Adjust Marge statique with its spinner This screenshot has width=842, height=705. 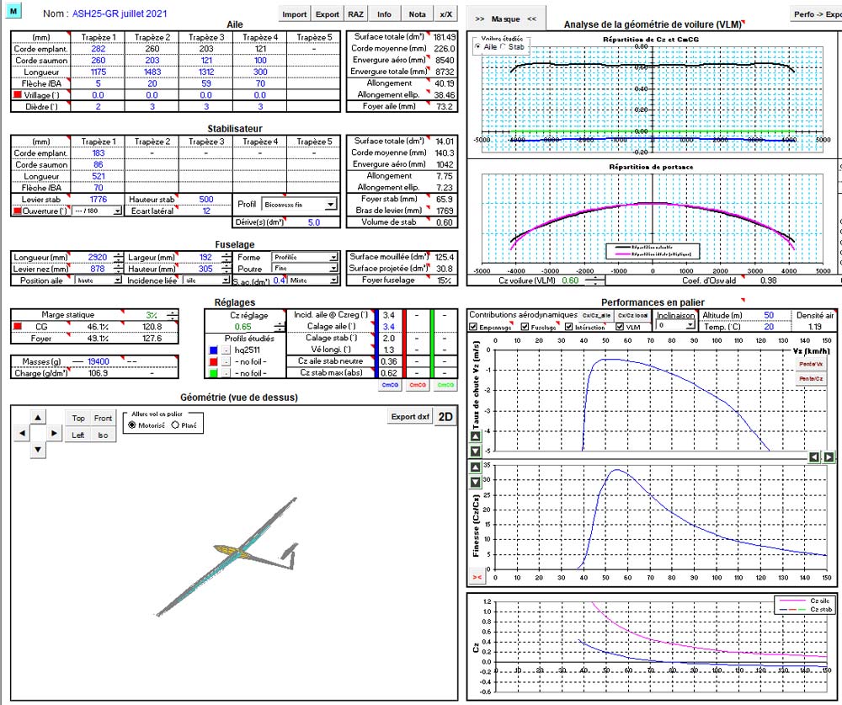pyautogui.click(x=172, y=315)
